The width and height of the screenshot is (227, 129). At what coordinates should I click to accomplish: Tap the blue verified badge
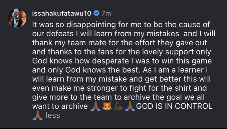96,14
